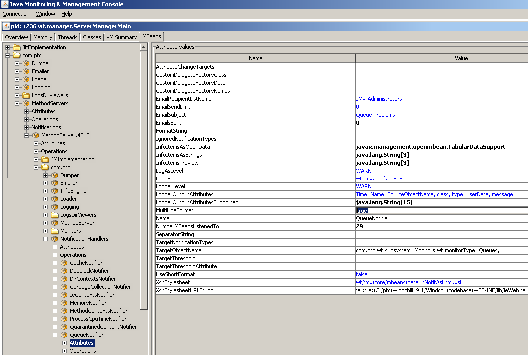Image resolution: width=528 pixels, height=355 pixels.
Task: Click the DeadlockNotifier MBean icon
Action: pos(64,271)
